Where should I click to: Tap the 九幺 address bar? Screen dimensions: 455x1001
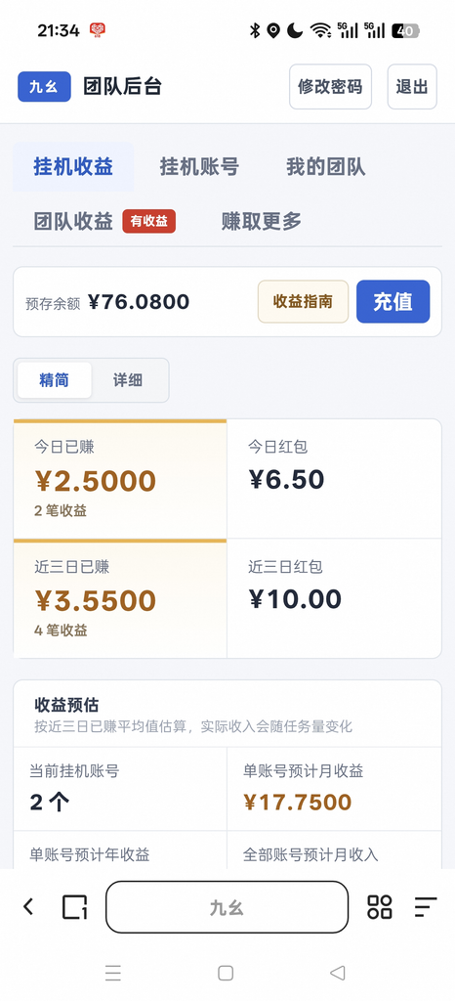coord(227,907)
